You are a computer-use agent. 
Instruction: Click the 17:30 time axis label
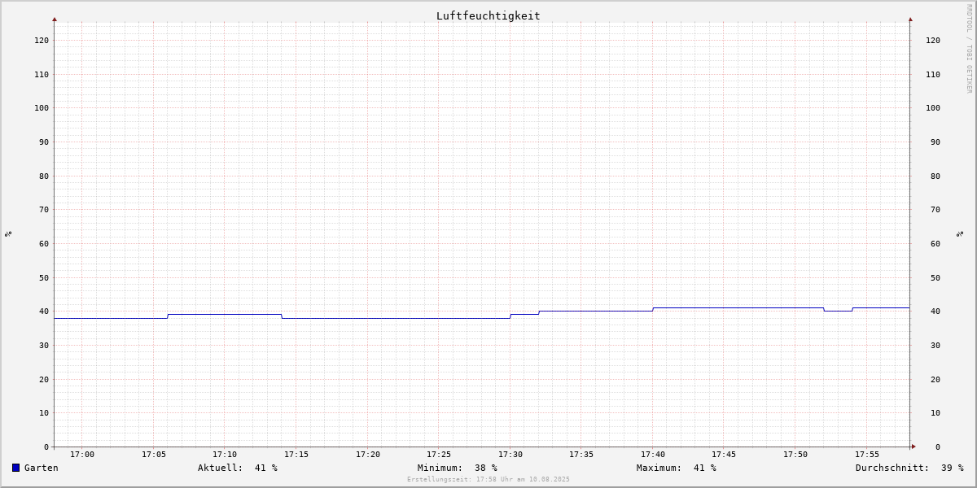click(510, 455)
